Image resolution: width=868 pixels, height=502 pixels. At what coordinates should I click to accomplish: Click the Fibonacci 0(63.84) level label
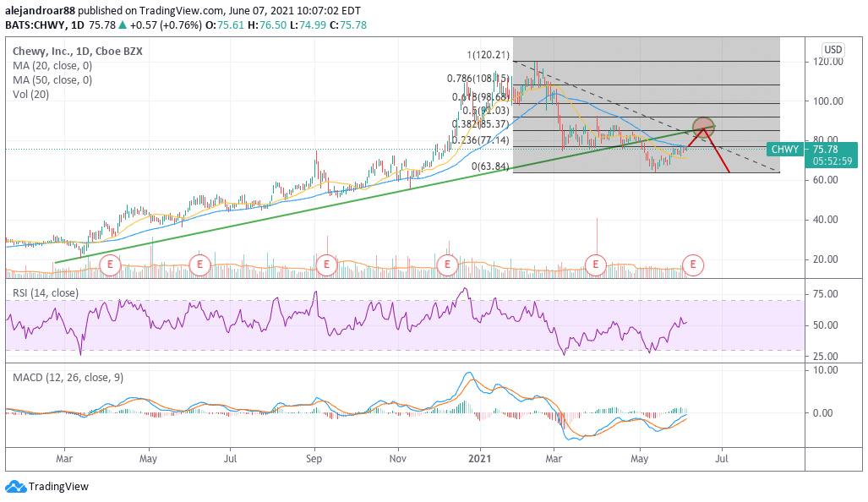tap(490, 166)
